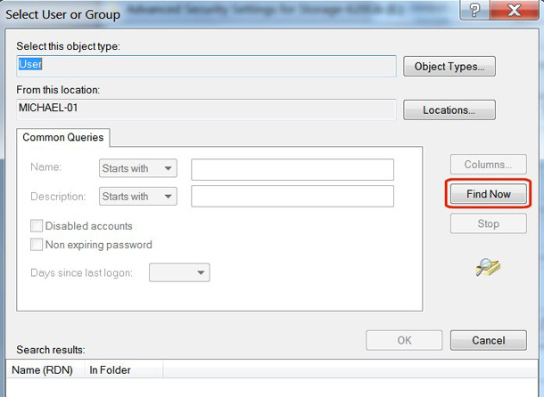Tick the Non expiring password checkbox

(37, 245)
